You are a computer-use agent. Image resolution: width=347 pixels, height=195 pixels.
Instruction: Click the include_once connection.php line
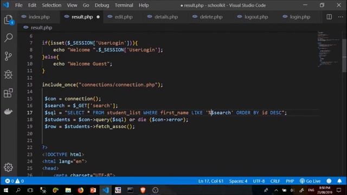[x=102, y=84]
